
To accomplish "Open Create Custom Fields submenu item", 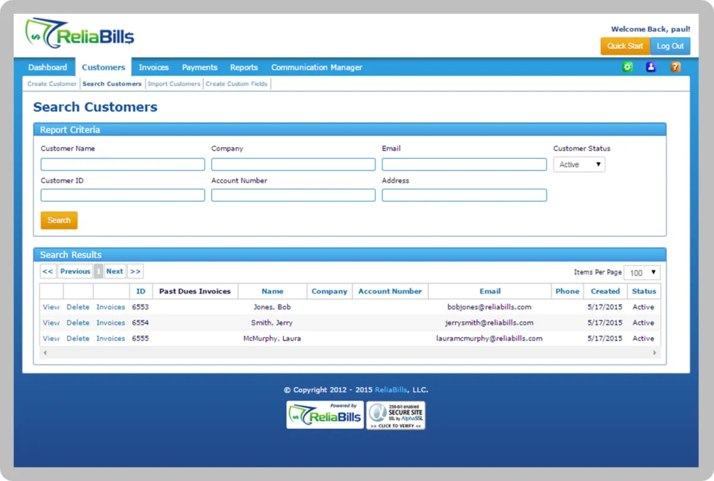I will (236, 84).
